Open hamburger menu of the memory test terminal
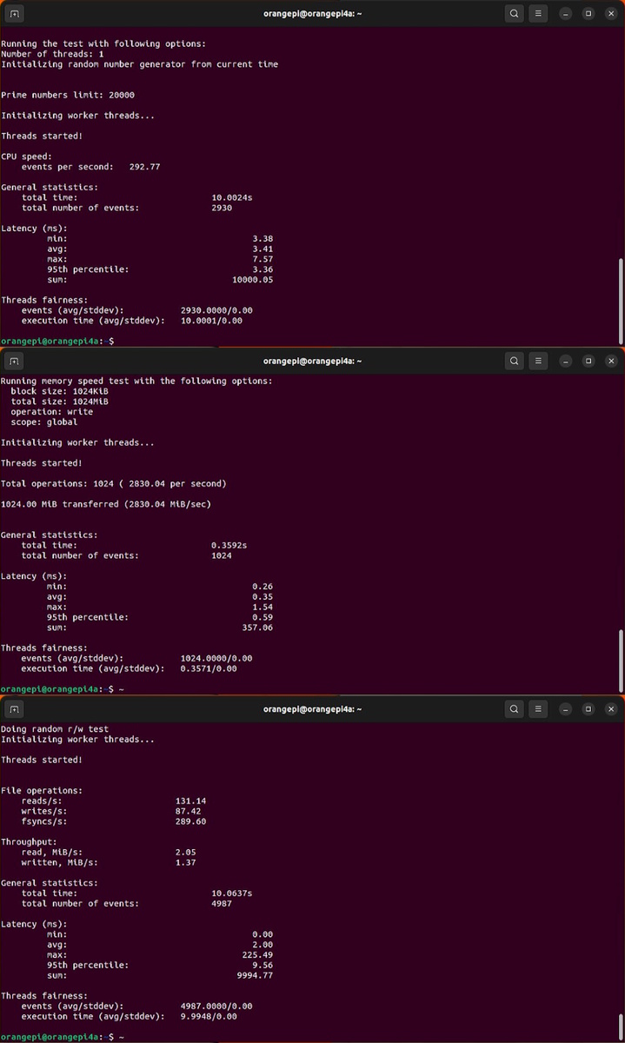This screenshot has height=1043, width=625. click(539, 361)
